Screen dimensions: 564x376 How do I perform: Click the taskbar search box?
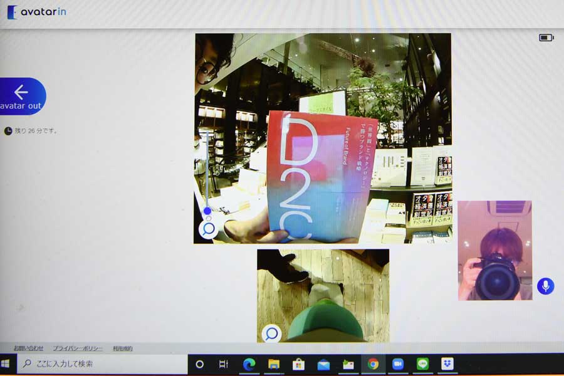[102, 363]
